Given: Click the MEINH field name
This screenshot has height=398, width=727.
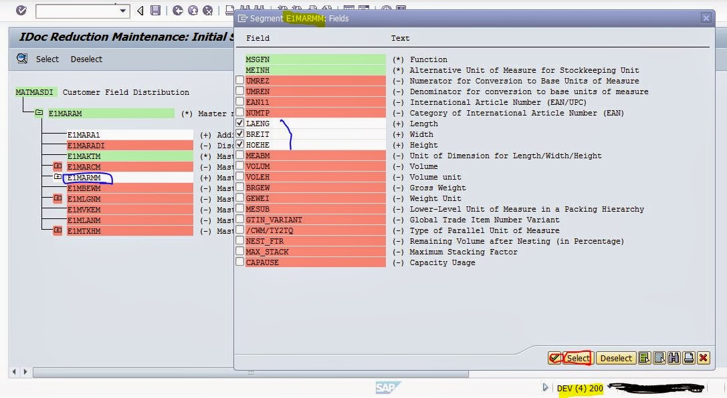Looking at the screenshot, I should (x=257, y=70).
